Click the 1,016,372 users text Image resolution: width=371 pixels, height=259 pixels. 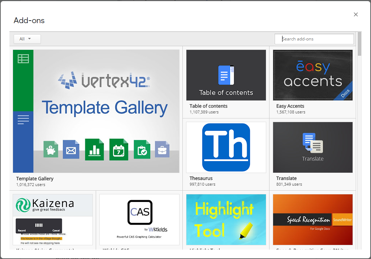(x=30, y=185)
